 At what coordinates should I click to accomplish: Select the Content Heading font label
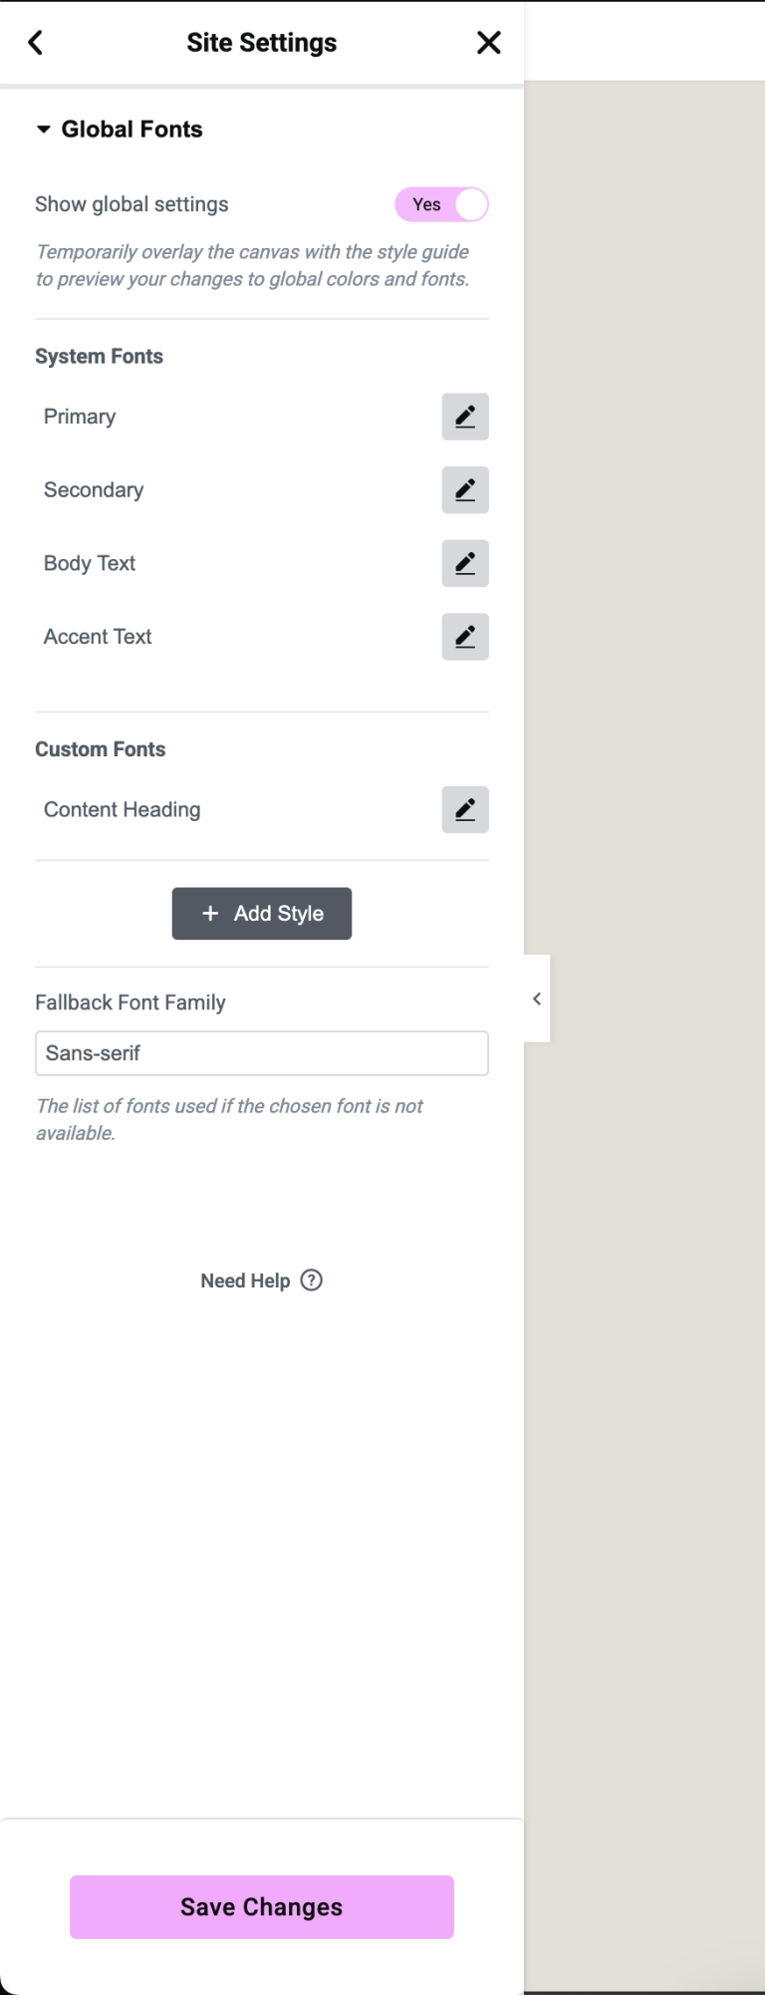pos(122,810)
